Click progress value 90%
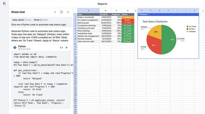 coord(116,36)
